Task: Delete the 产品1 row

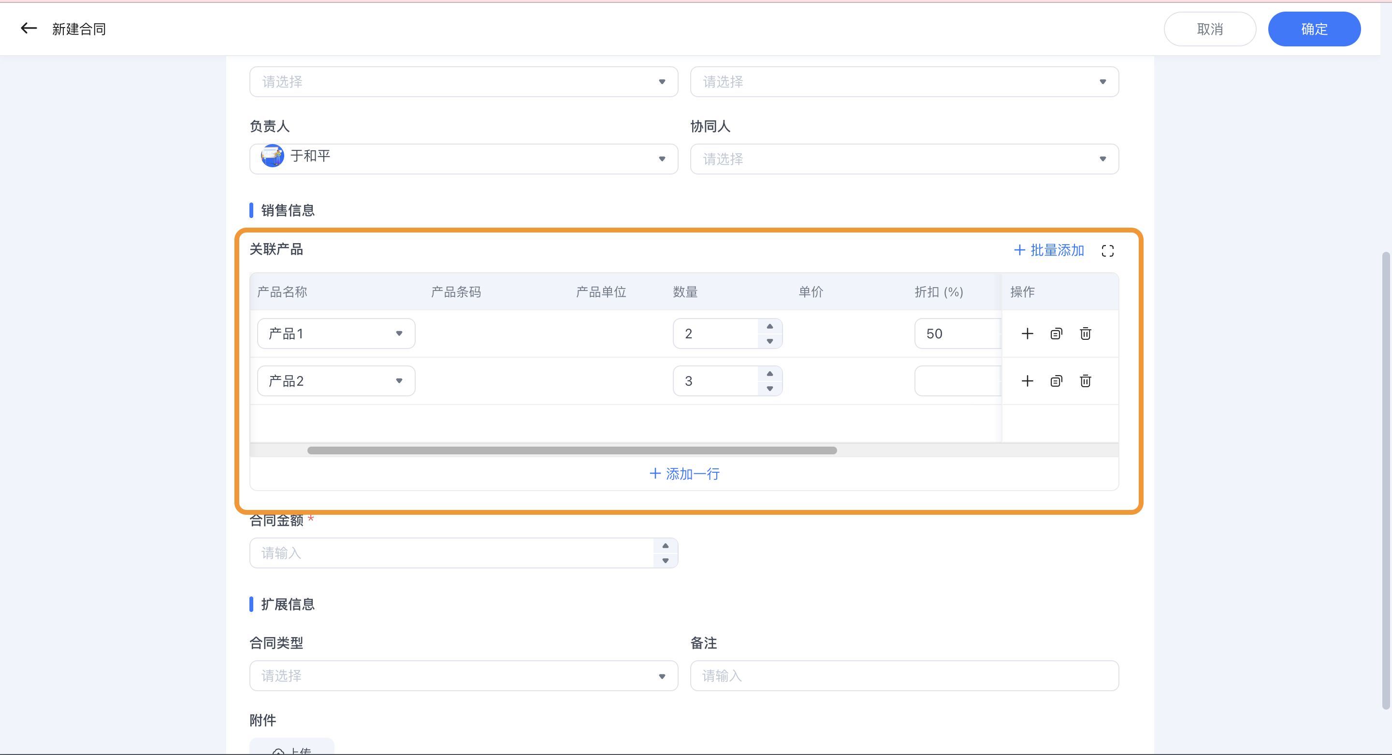Action: coord(1086,334)
